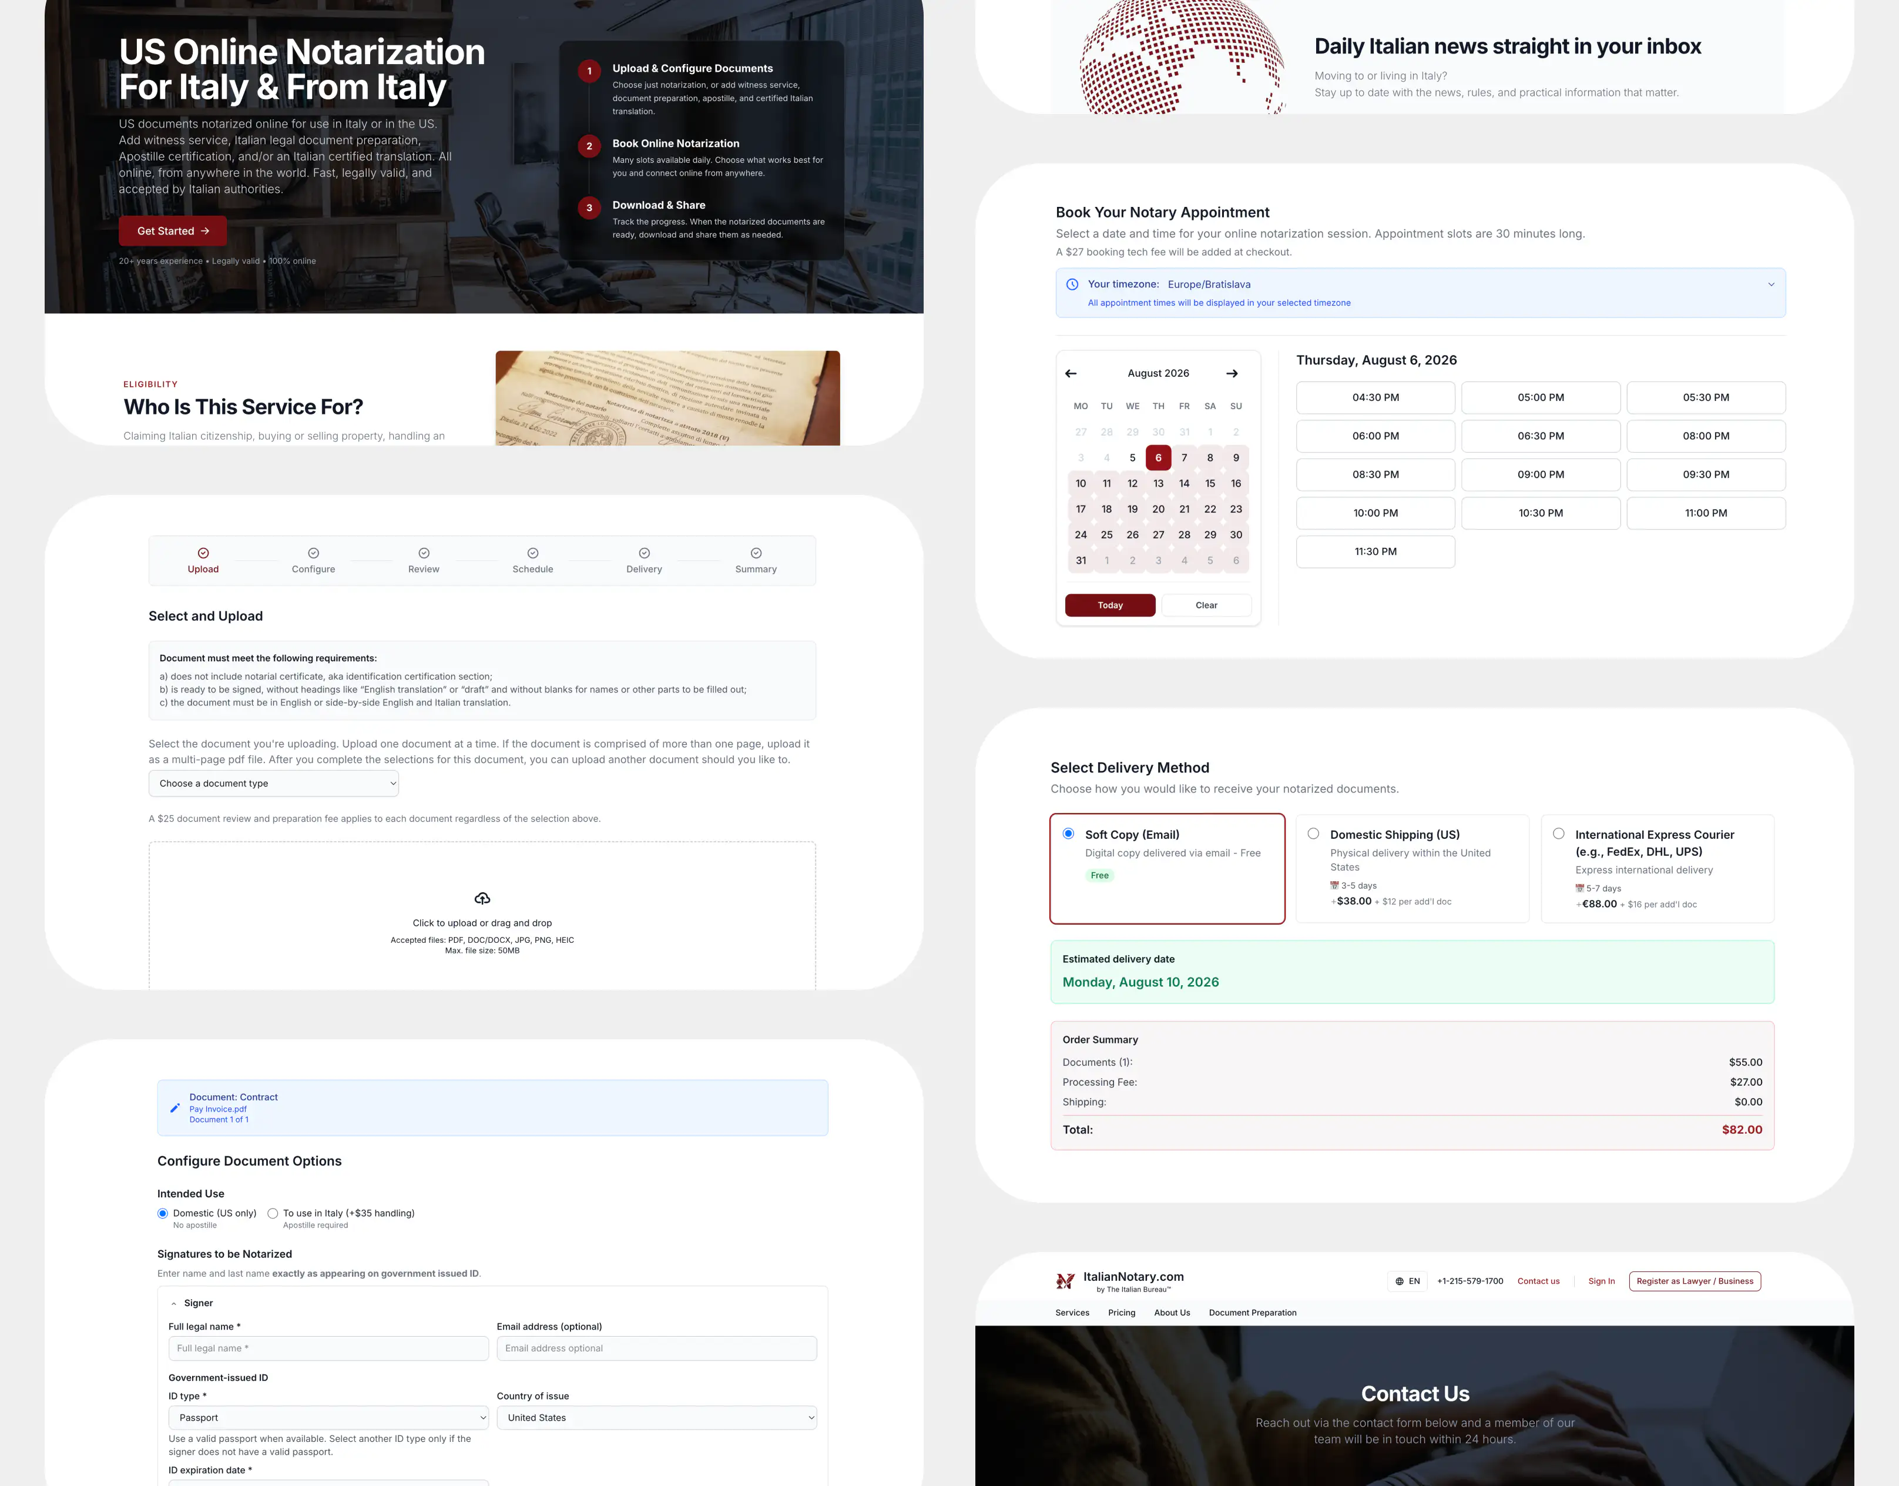Go to next month with the right arrow
The image size is (1899, 1486).
point(1232,373)
